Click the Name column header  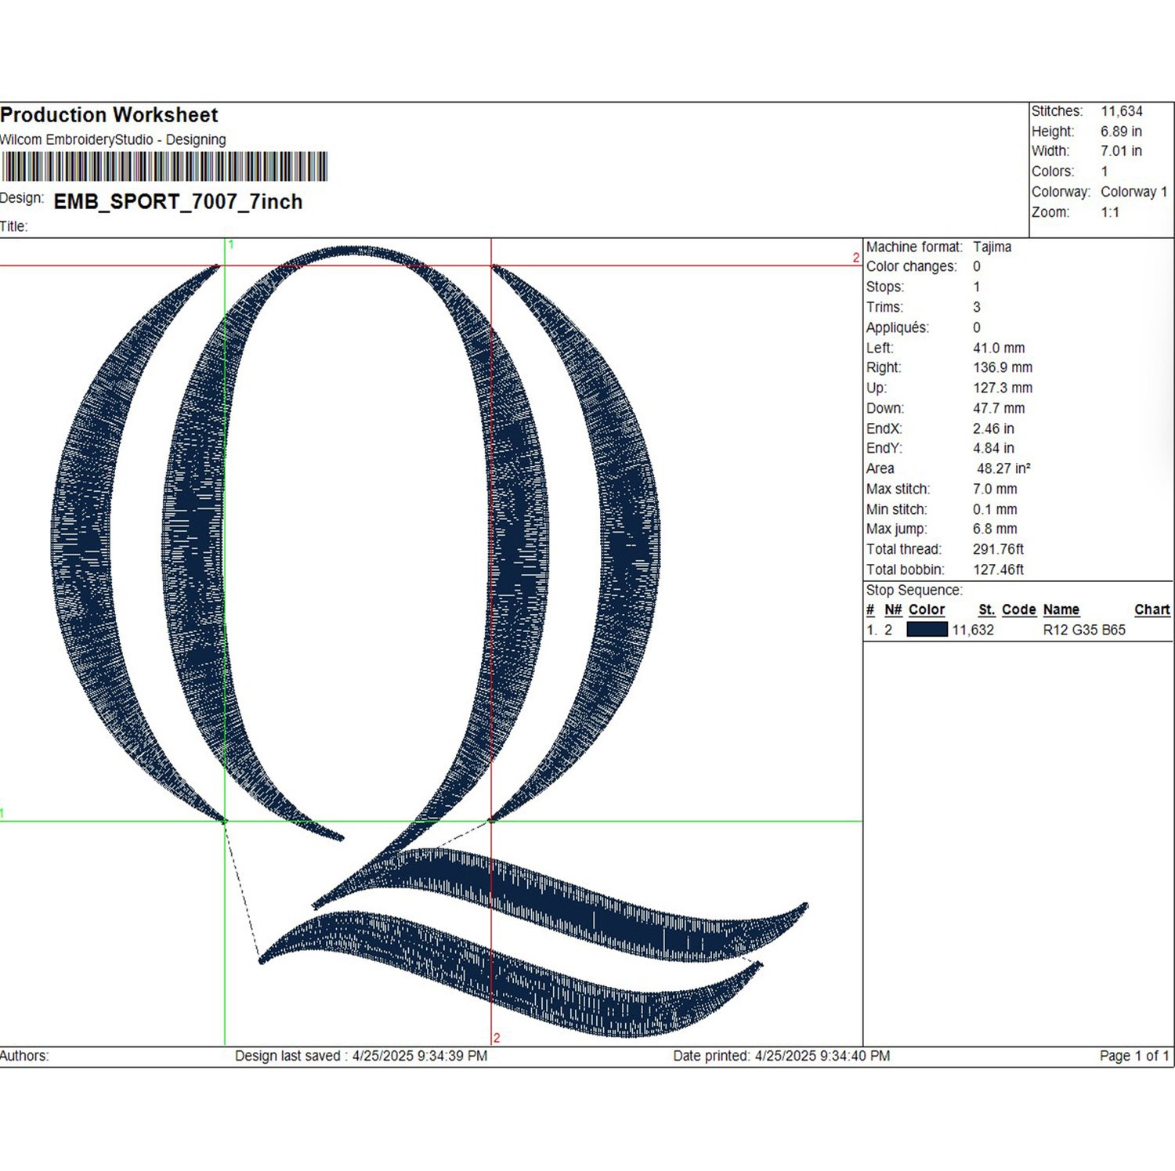pyautogui.click(x=1061, y=609)
